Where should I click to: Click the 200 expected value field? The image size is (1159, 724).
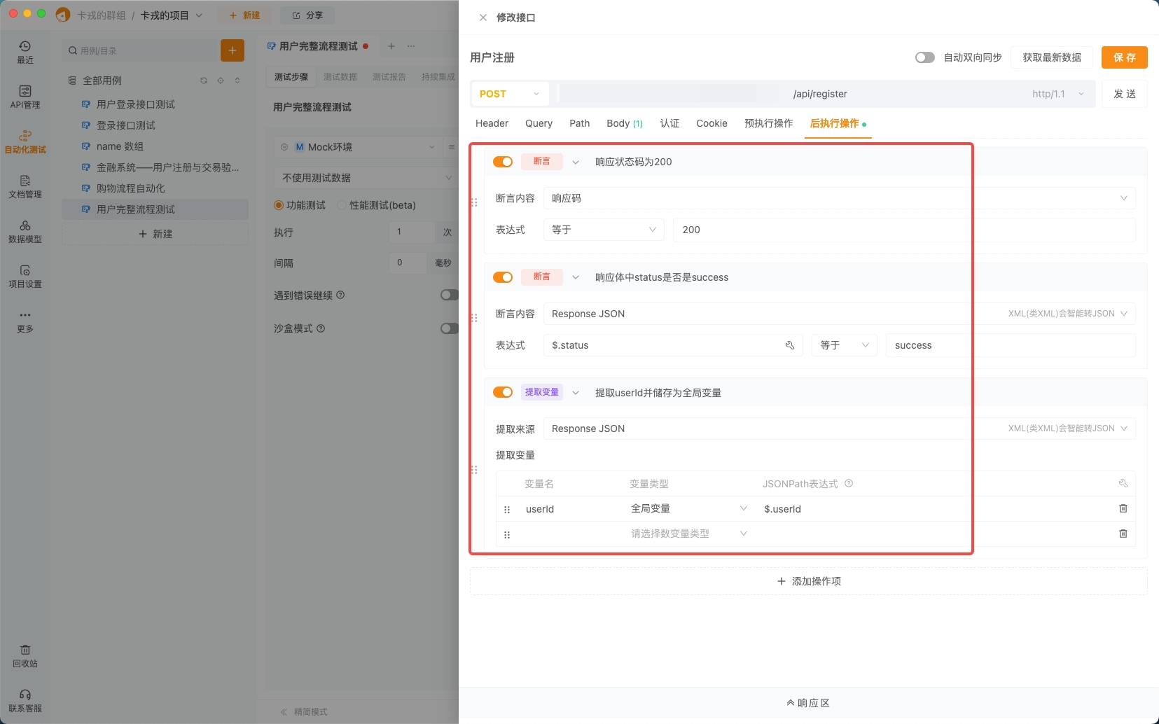point(903,230)
